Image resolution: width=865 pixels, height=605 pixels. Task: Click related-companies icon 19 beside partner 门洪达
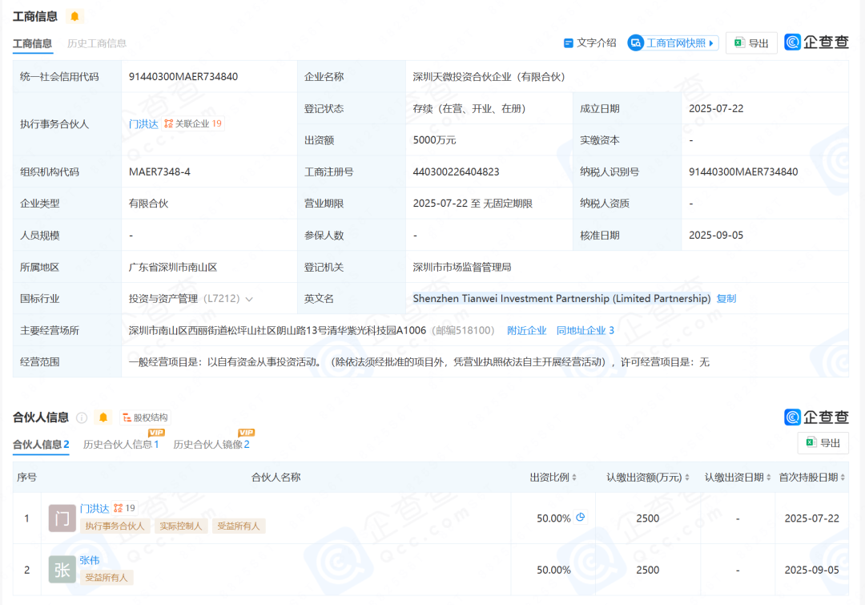coord(125,508)
